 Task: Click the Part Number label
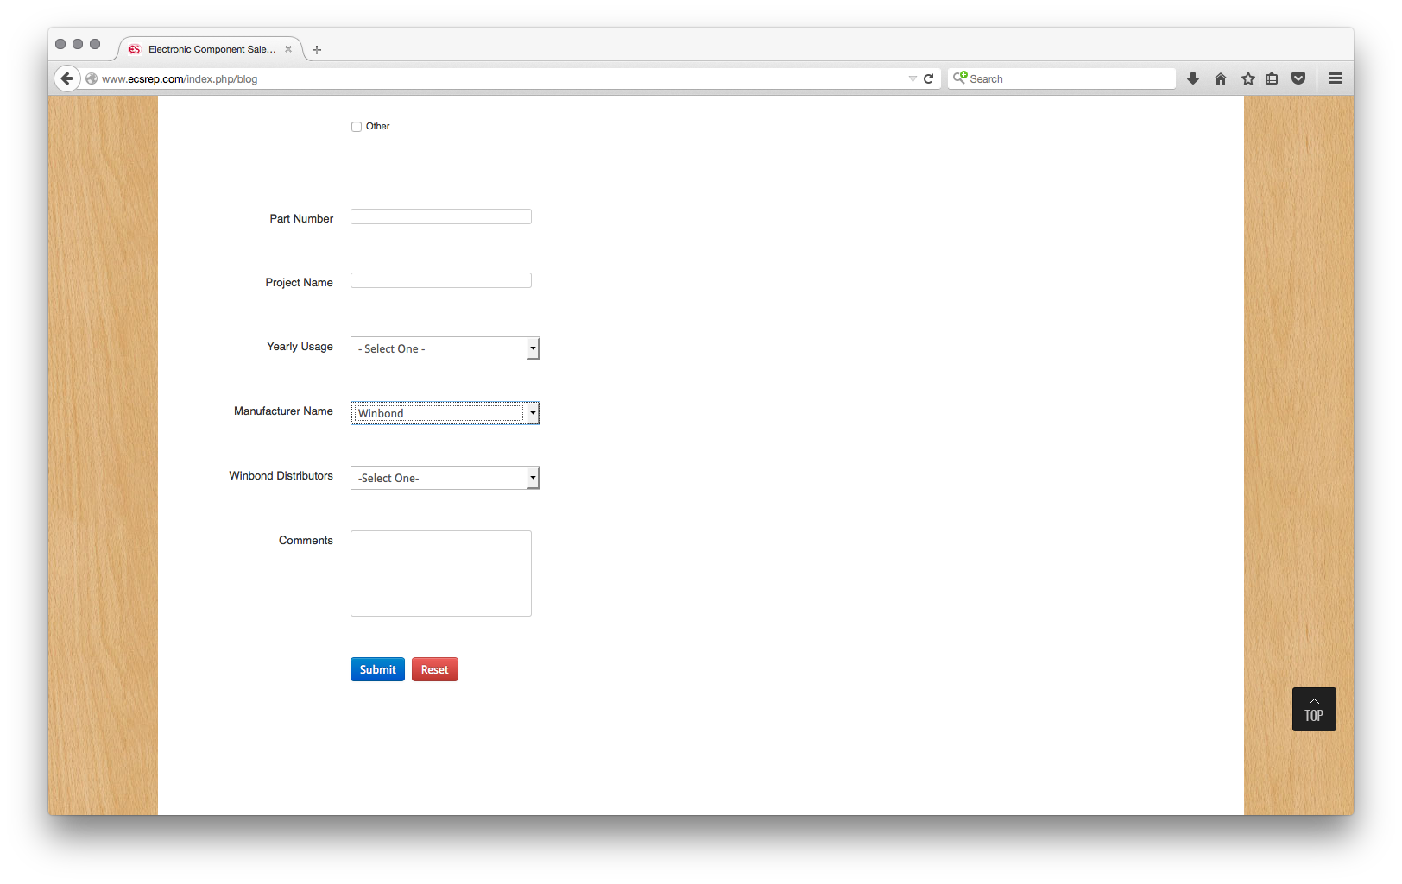coord(301,219)
